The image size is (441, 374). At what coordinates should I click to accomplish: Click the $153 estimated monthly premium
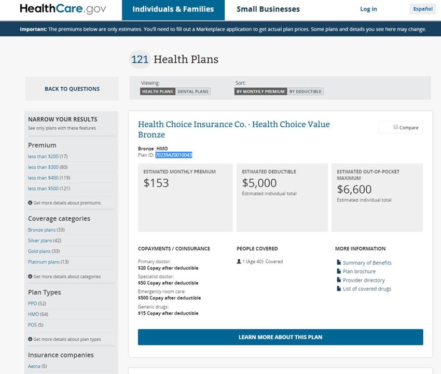pos(156,183)
